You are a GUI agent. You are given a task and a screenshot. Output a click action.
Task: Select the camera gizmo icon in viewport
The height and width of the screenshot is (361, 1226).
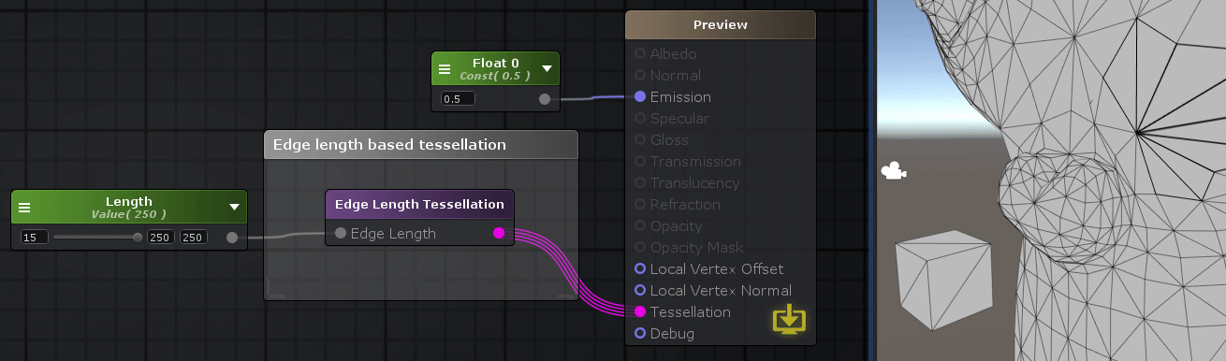click(x=894, y=172)
